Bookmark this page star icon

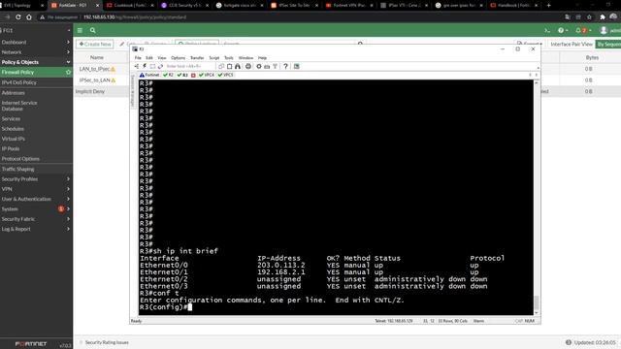click(x=589, y=17)
